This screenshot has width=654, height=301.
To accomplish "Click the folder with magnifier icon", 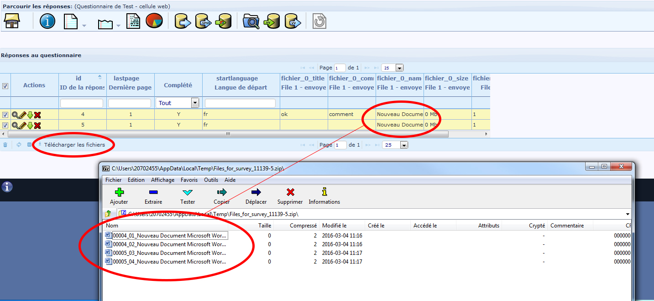I will [251, 21].
